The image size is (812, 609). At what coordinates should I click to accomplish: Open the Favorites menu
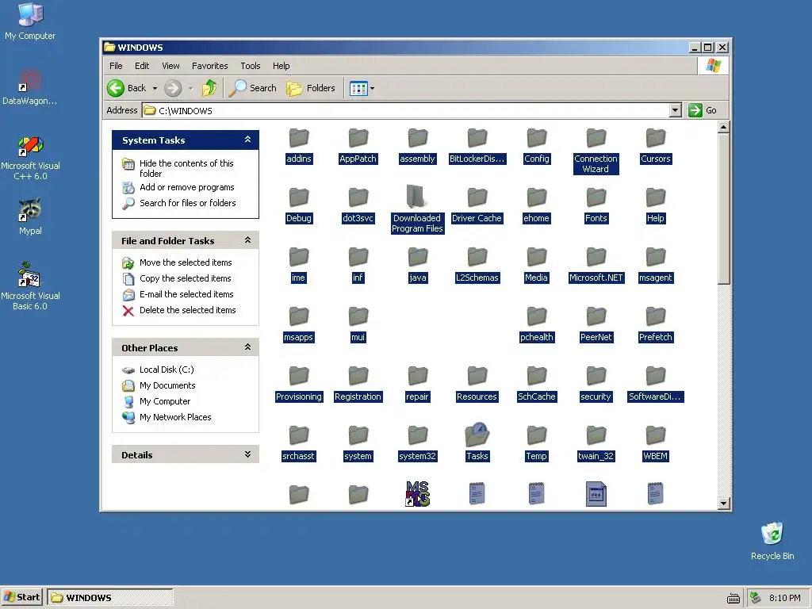coord(209,66)
